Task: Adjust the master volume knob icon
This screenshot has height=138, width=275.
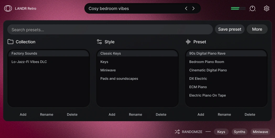Action: pos(252,8)
